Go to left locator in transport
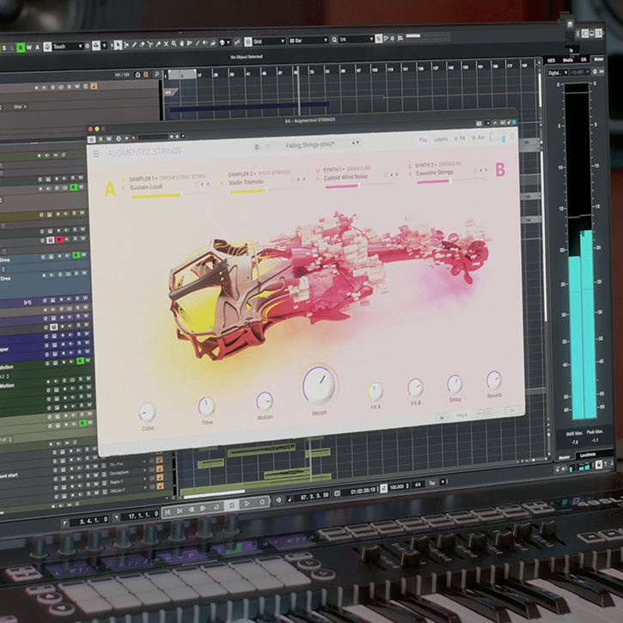The height and width of the screenshot is (623, 623). (168, 512)
